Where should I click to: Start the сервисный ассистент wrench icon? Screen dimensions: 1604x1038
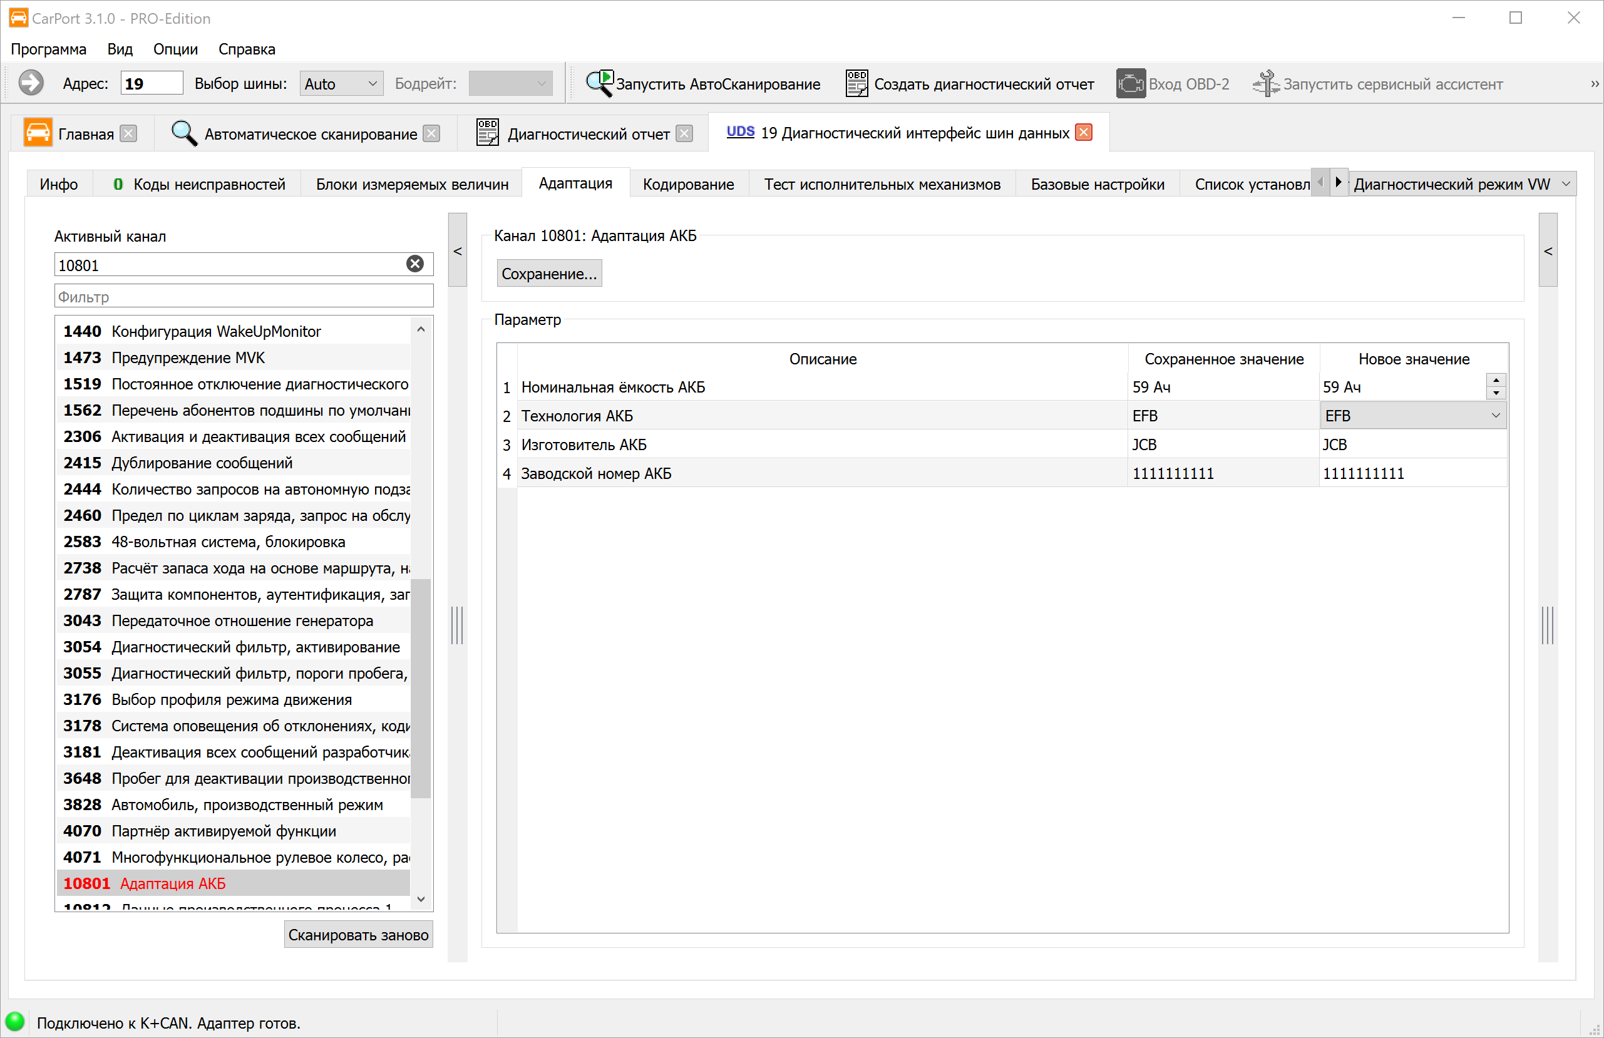pos(1265,84)
